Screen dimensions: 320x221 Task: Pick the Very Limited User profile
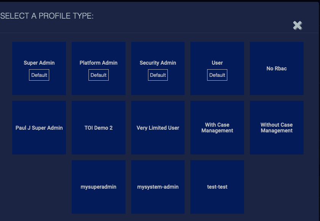coord(158,128)
